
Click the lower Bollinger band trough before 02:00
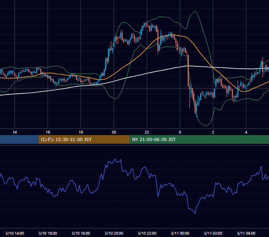[x=206, y=126]
